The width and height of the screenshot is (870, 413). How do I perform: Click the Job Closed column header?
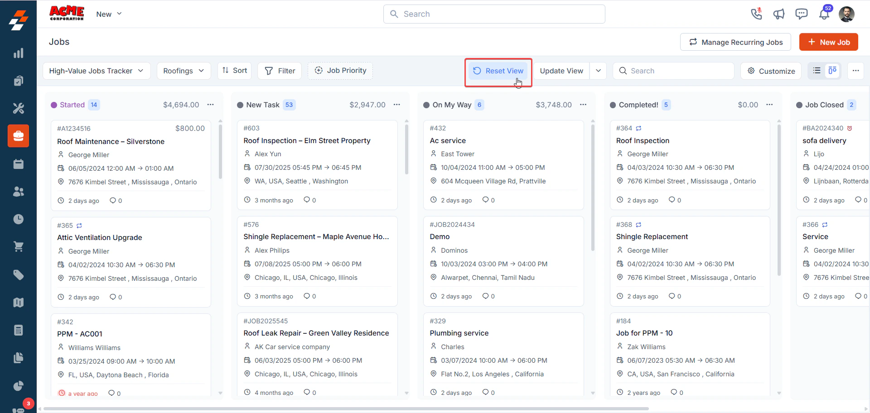[x=824, y=105]
